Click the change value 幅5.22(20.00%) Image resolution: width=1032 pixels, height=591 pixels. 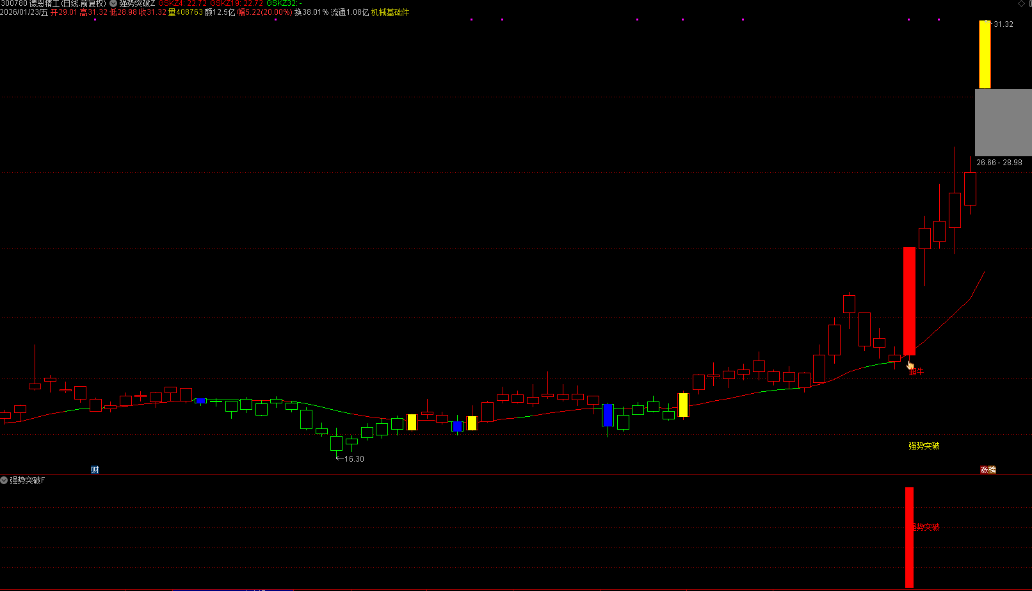click(264, 12)
